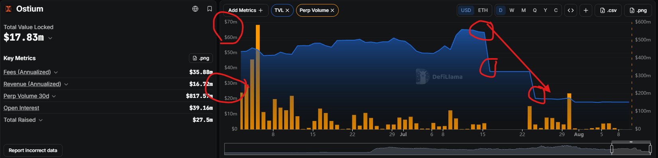Click the $600m right axis label

pyautogui.click(x=643, y=22)
